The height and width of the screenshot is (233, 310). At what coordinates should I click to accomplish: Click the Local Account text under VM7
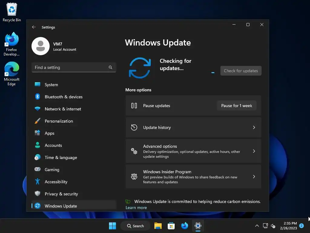tap(65, 49)
